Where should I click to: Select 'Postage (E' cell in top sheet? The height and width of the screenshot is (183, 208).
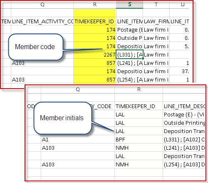click(x=129, y=30)
